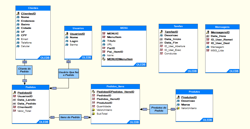The width and height of the screenshot is (250, 129).
Task: Click the text-type icon beside CPF
Action: [18, 35]
